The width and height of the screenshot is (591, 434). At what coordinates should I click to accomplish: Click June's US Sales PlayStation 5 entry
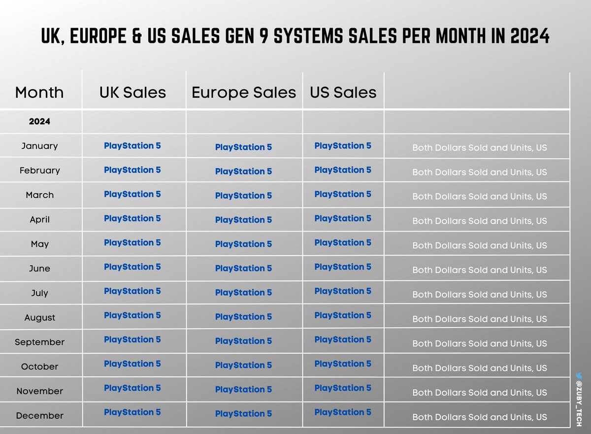point(343,267)
